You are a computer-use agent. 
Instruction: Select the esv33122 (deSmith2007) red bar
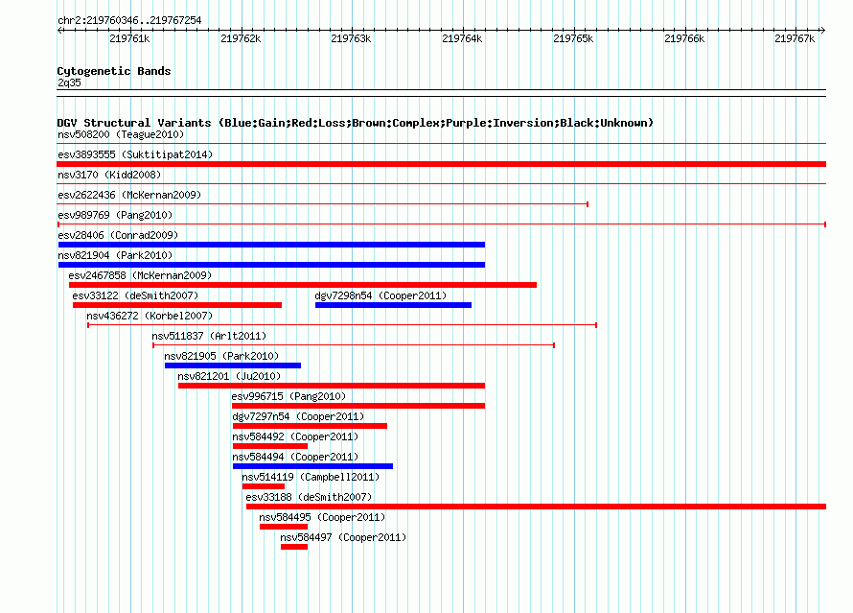(177, 305)
